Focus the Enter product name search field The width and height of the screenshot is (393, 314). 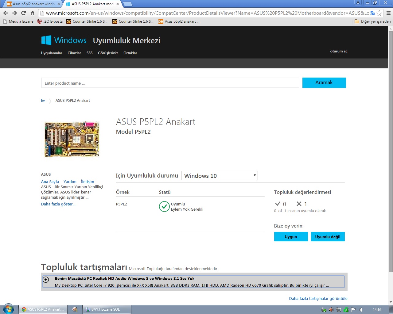170,83
